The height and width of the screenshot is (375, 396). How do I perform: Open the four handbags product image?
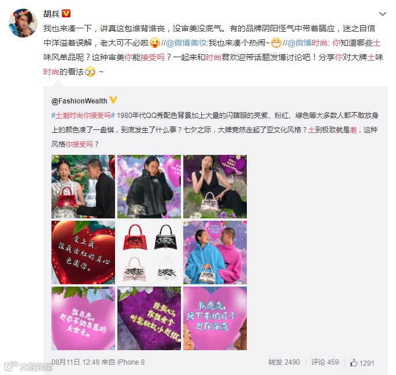click(149, 253)
